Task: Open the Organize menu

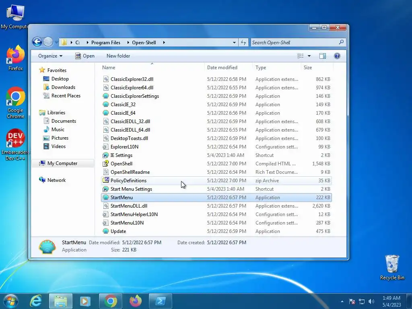Action: click(50, 56)
